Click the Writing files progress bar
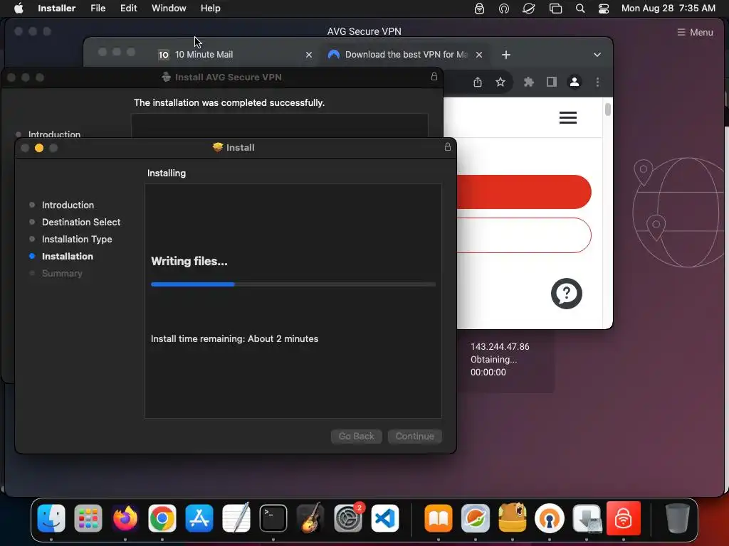Screen dimensions: 729x546 [293, 284]
